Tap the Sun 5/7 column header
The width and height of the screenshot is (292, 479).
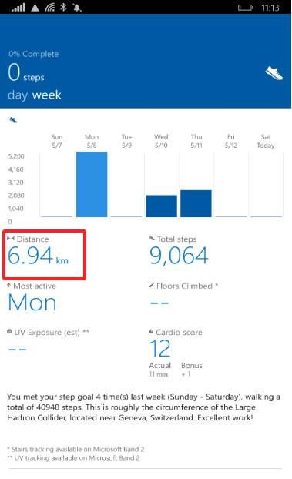[57, 141]
